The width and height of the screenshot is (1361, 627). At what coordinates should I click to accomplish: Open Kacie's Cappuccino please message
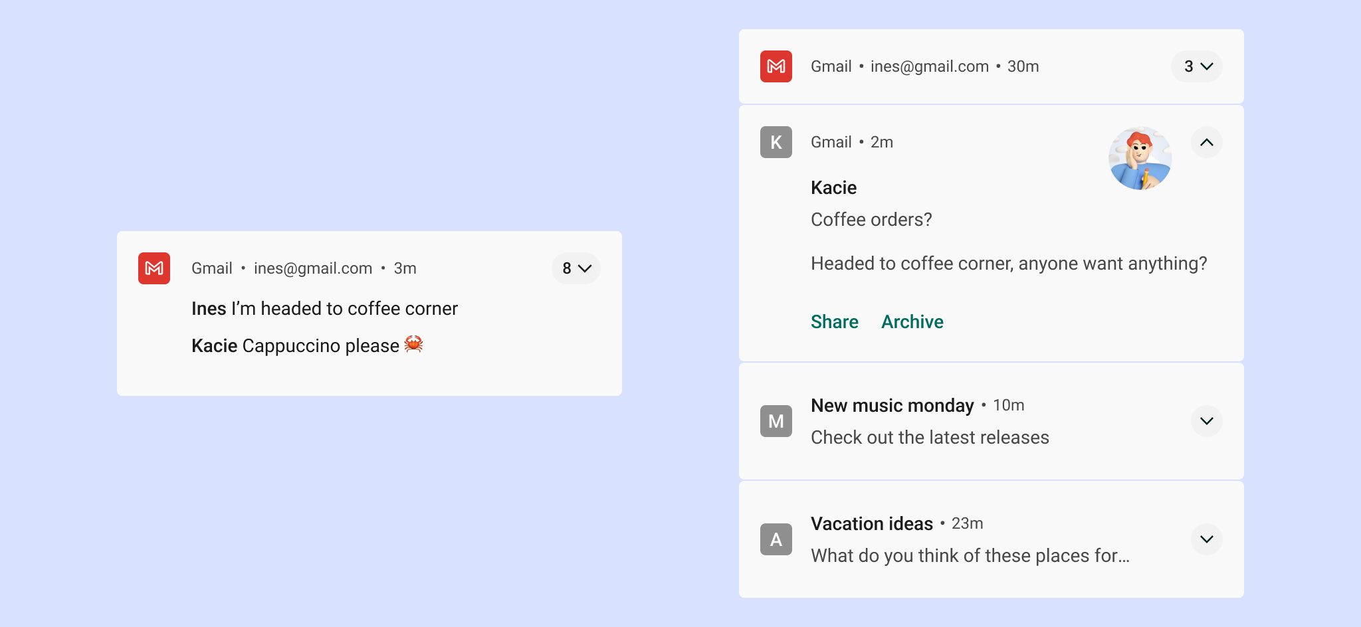[296, 346]
